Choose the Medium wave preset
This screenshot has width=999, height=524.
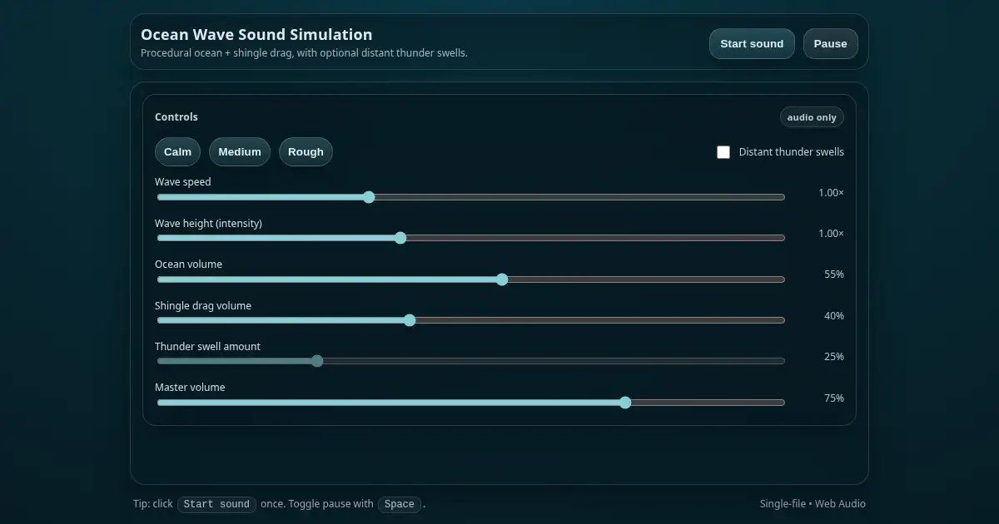240,152
